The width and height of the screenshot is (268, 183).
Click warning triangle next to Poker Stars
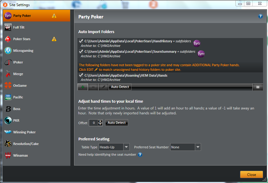tap(54, 39)
